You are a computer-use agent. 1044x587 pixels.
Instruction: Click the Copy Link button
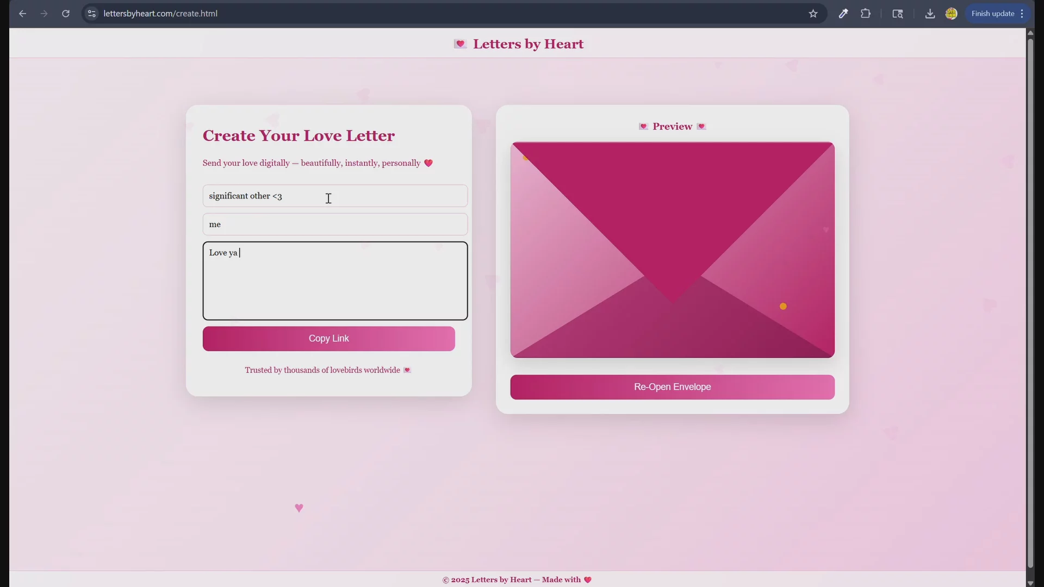pyautogui.click(x=328, y=338)
